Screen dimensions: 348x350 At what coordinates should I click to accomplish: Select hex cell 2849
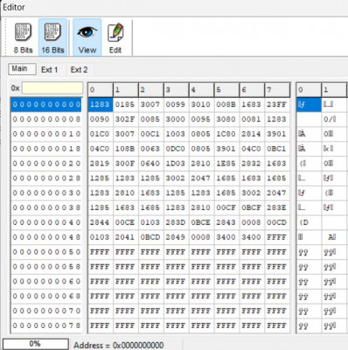pyautogui.click(x=177, y=237)
